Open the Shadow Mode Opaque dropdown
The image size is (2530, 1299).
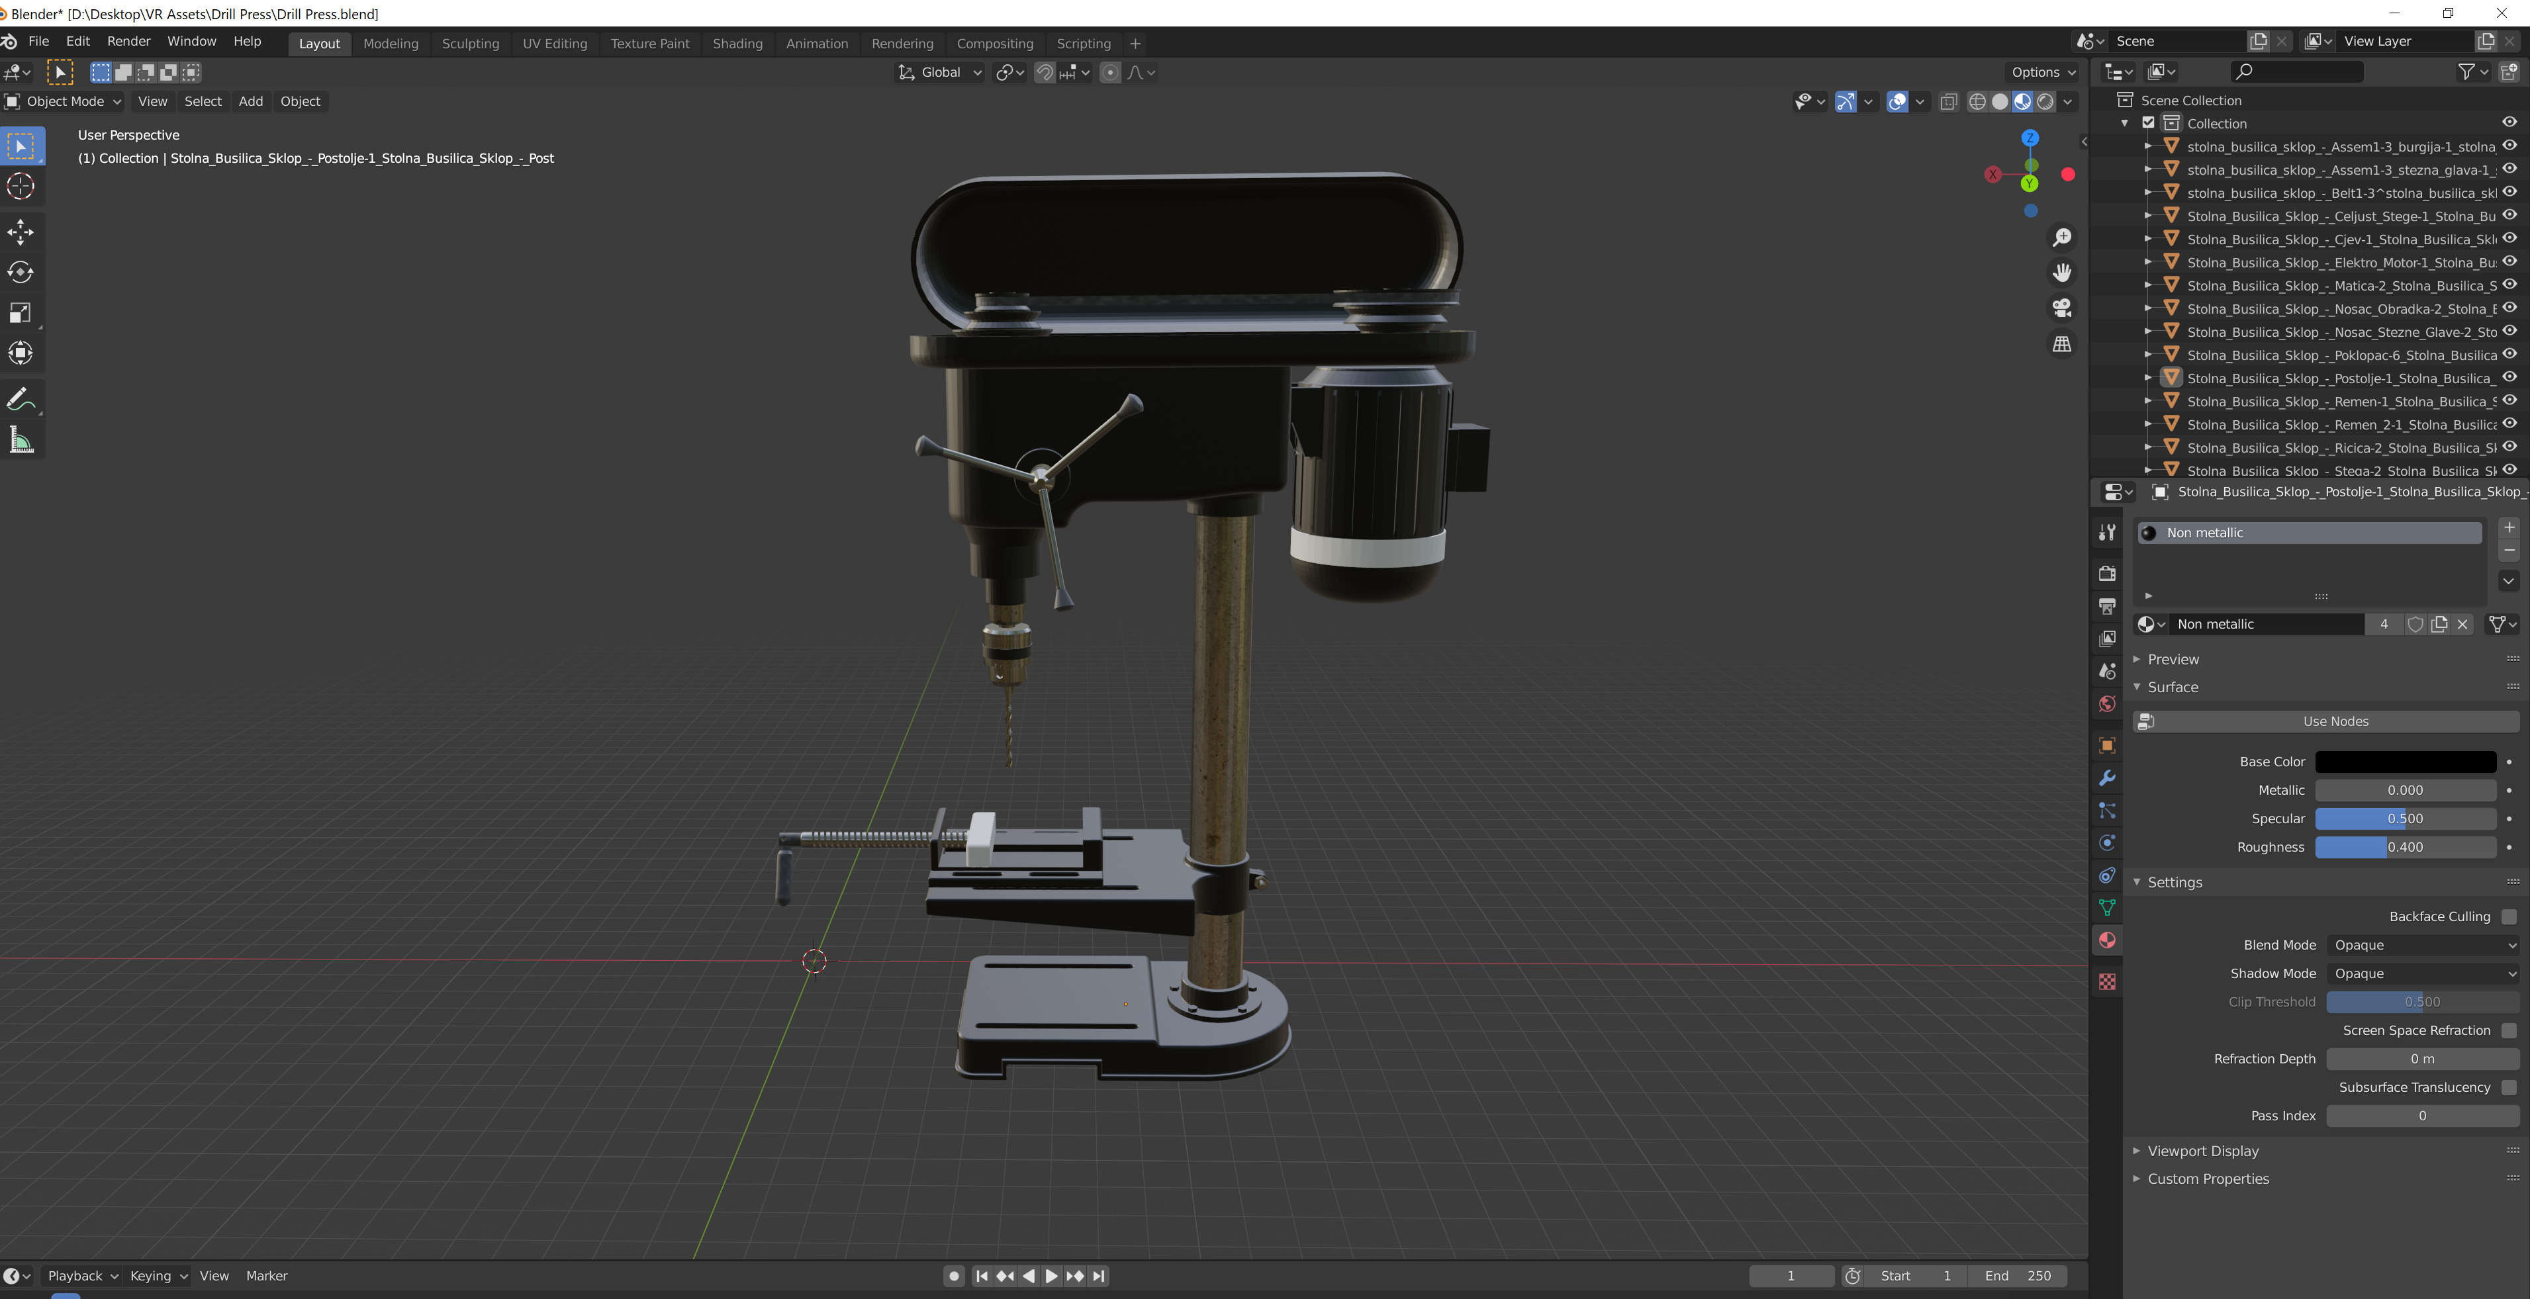(x=2422, y=973)
